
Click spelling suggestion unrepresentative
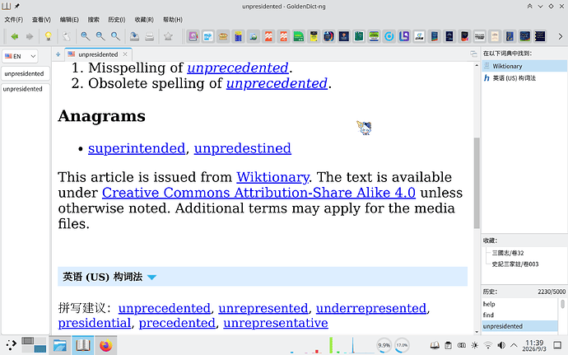coord(276,323)
